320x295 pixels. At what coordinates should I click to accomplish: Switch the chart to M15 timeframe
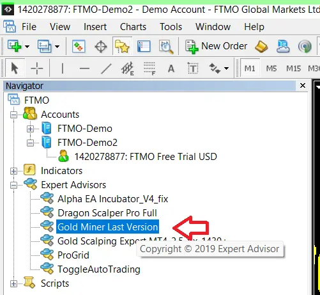293,68
